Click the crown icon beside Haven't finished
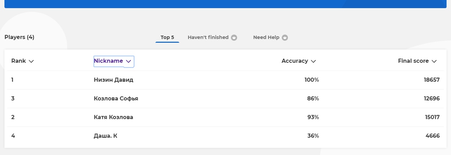451x155 pixels. pos(234,38)
